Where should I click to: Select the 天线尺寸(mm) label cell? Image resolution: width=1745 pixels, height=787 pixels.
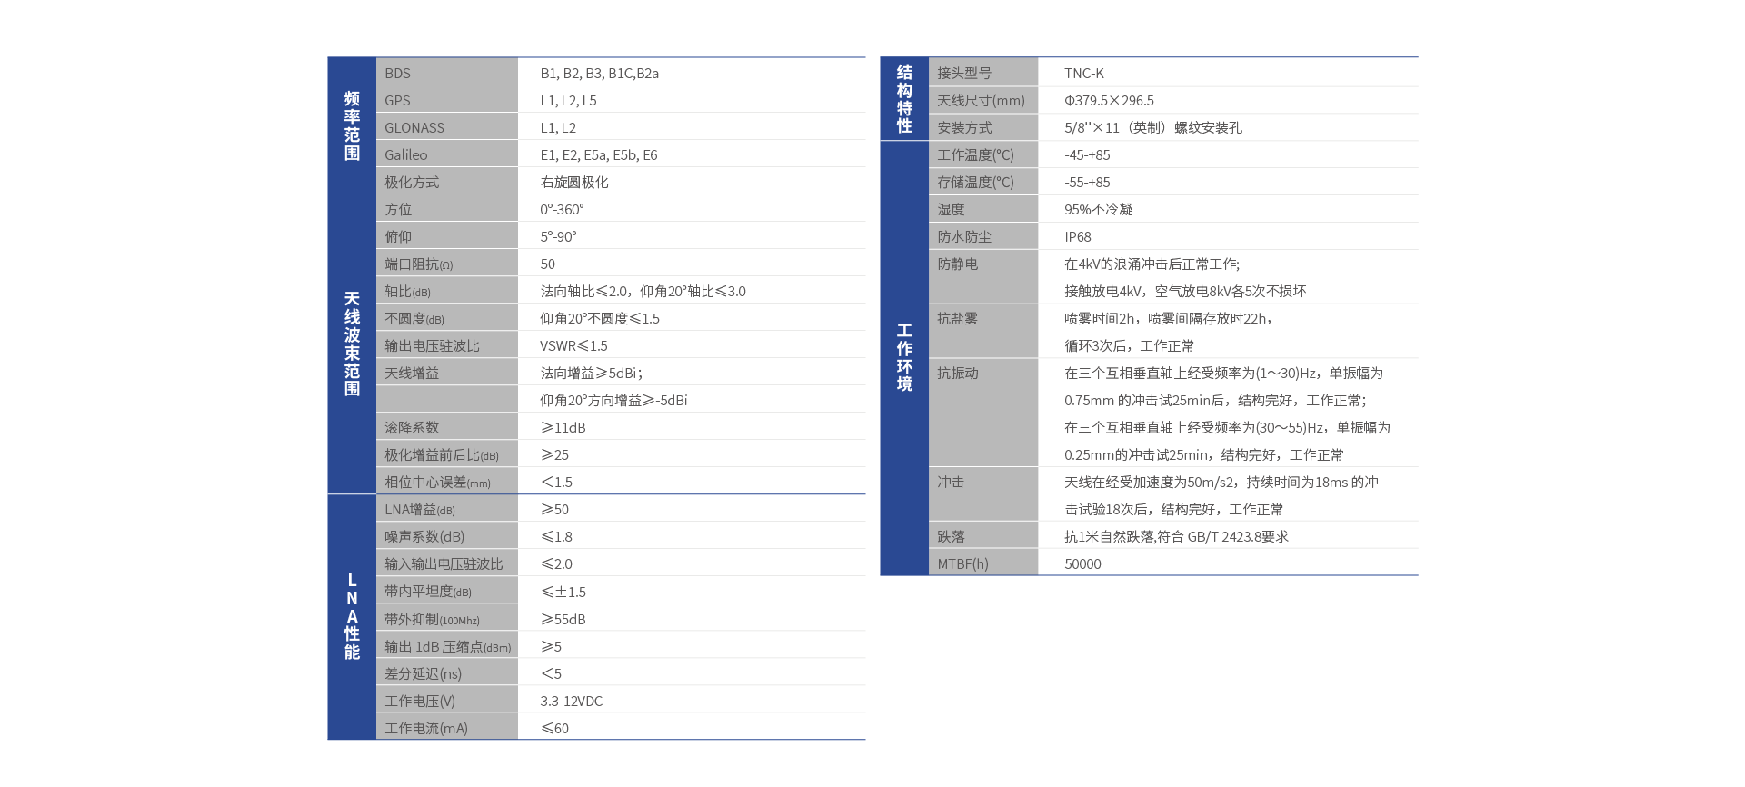(981, 100)
